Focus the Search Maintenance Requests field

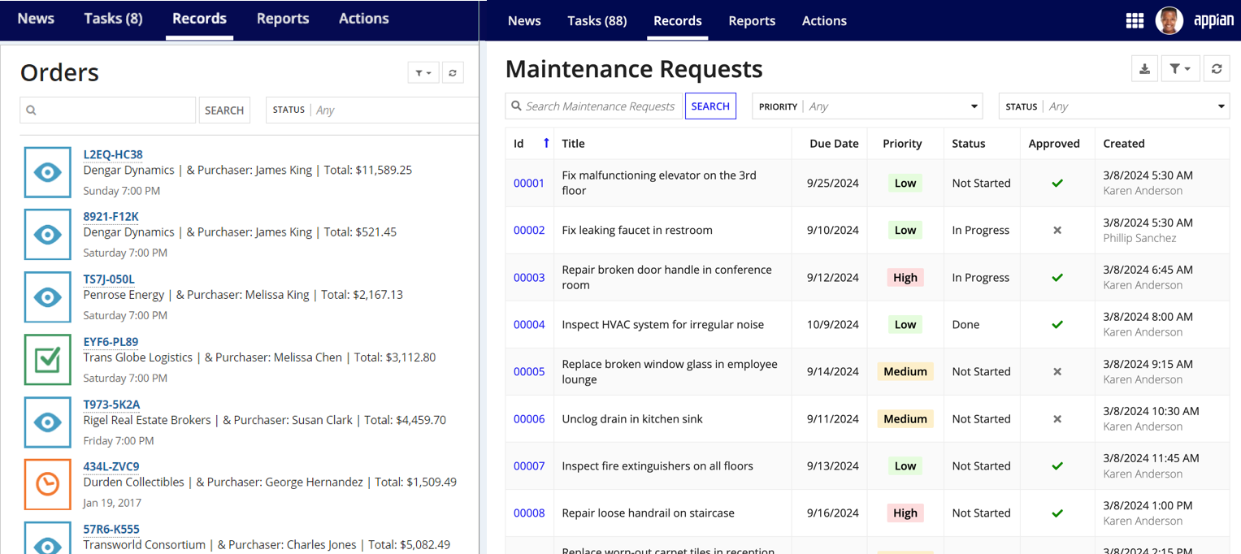point(594,106)
